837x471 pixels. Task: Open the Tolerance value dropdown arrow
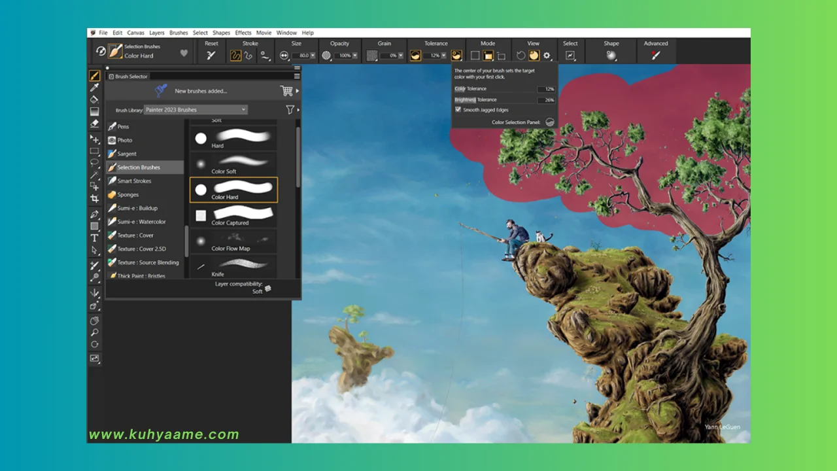(443, 56)
